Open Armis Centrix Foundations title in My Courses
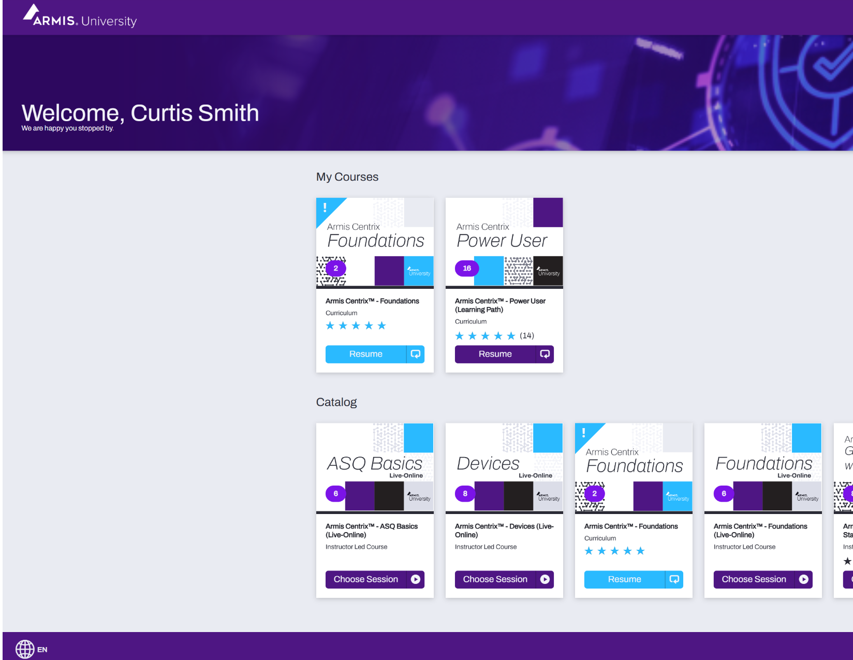The image size is (853, 660). [372, 301]
